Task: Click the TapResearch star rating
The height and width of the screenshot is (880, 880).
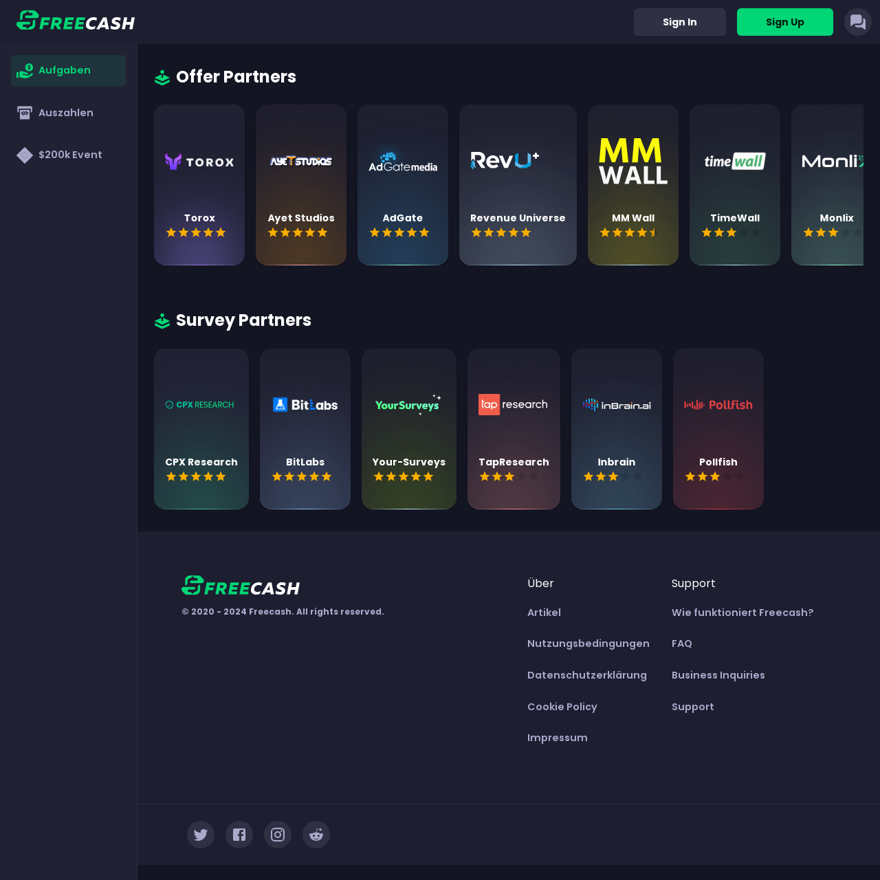Action: [509, 476]
